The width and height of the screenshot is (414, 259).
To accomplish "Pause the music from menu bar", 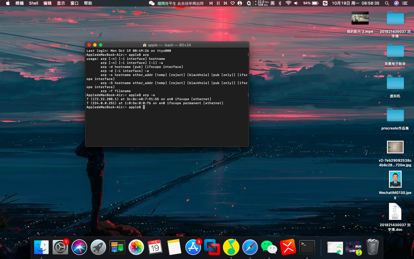I will pos(218,3).
